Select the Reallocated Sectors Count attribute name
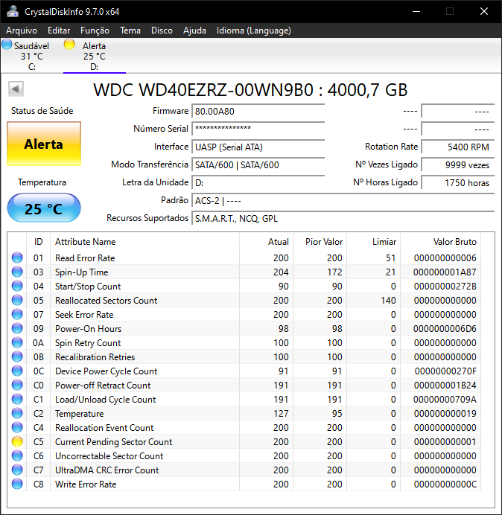502x515 pixels. coord(107,300)
